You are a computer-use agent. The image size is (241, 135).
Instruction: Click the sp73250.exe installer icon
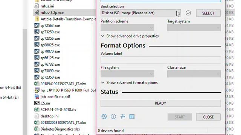[x=37, y=32]
